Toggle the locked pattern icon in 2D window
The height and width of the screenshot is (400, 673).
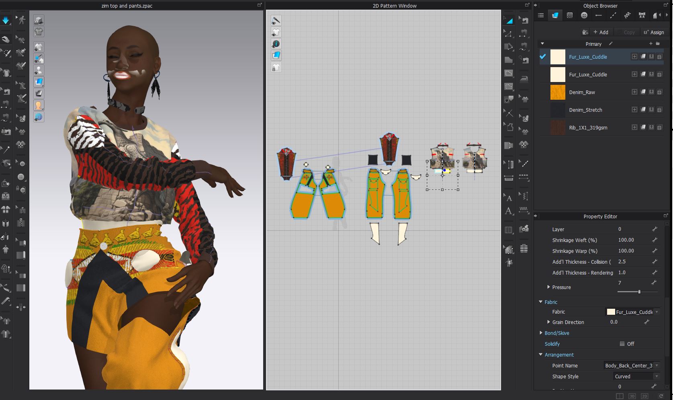tap(276, 67)
